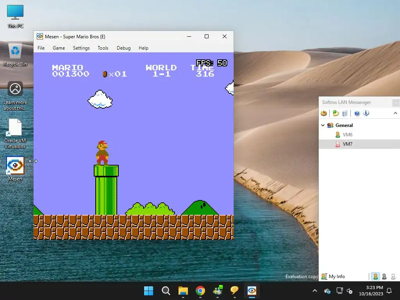Viewport: 400px width, 300px height.
Task: Set status to Busy with the dark gray user icon
Action: pos(384,276)
